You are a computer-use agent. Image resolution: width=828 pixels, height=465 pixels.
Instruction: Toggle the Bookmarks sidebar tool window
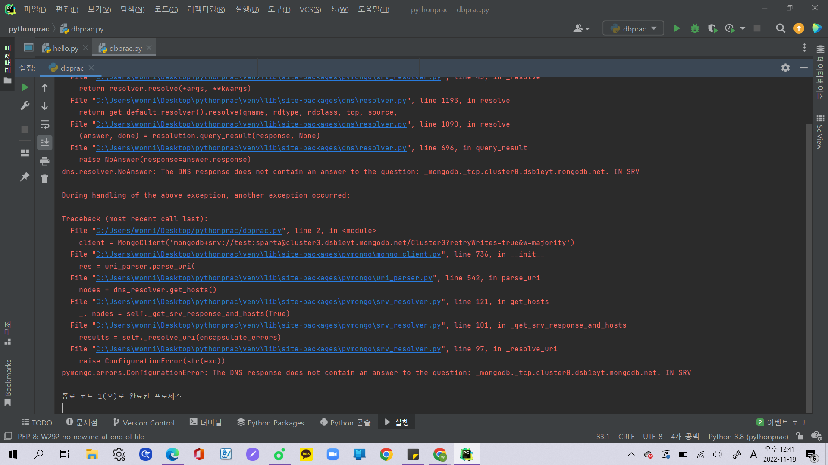click(x=7, y=382)
